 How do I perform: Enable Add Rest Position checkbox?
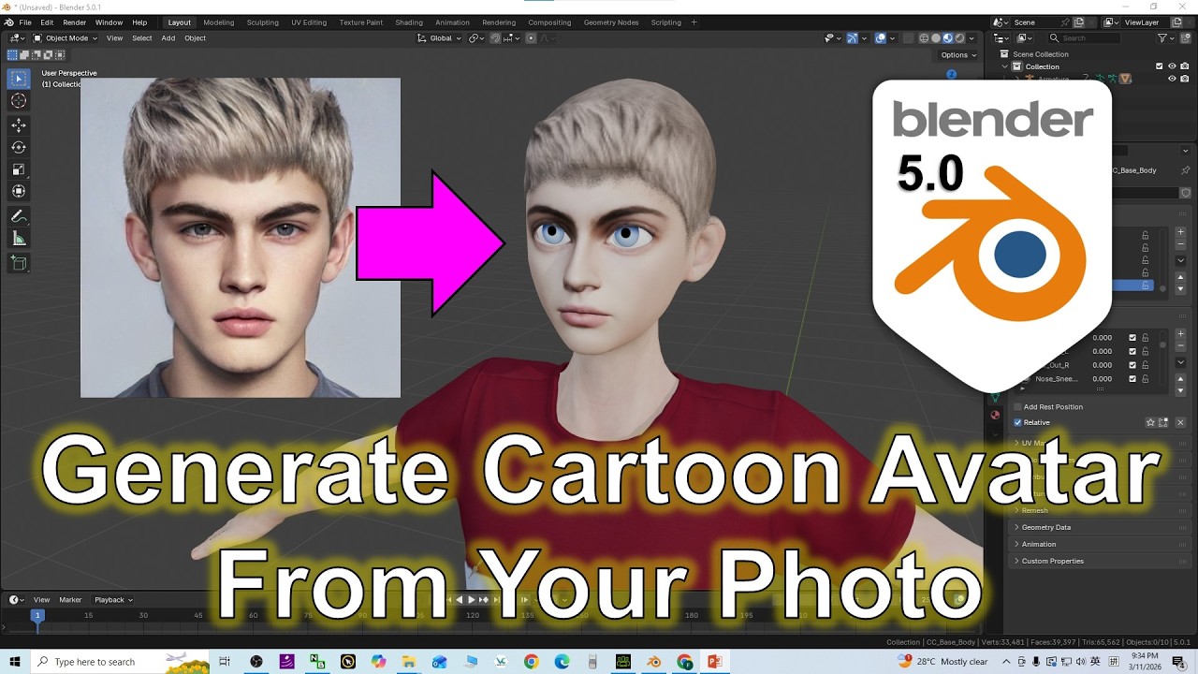[x=1018, y=407]
